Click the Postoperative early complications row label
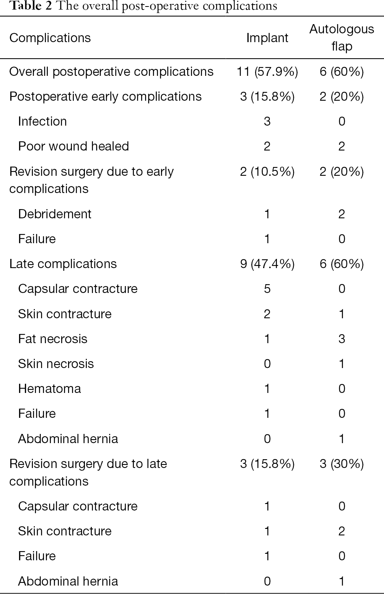 105,97
